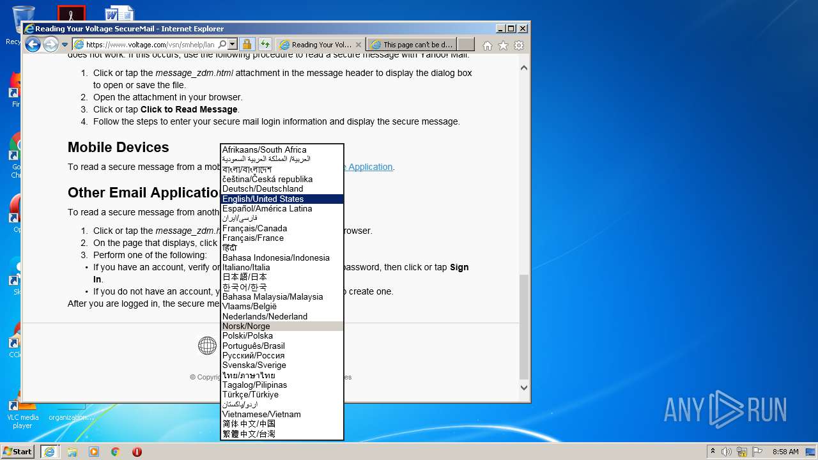Switch to This page can't be displayed tab
Image resolution: width=818 pixels, height=460 pixels.
click(412, 45)
